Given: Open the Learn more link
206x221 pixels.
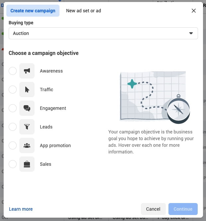Looking at the screenshot, I should 21,209.
